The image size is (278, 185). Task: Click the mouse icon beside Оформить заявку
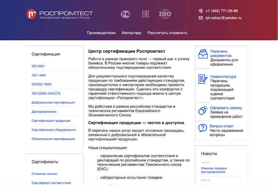pyautogui.click(x=203, y=110)
